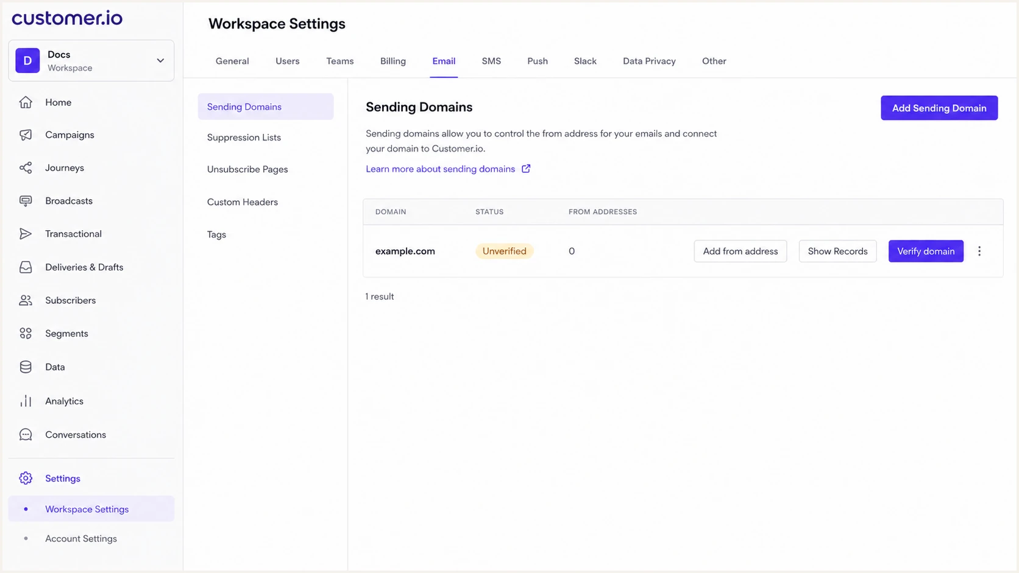Click the Subscribers people icon
This screenshot has width=1019, height=573.
pos(26,300)
